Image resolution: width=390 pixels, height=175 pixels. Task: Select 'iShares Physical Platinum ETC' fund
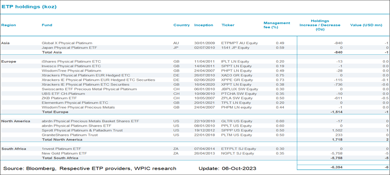[71, 62]
